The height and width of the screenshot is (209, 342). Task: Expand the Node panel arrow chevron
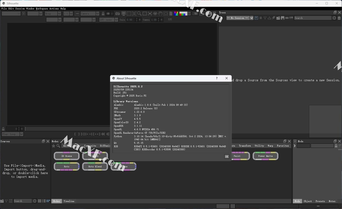295,146
